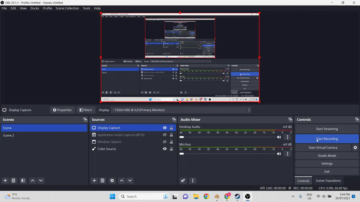This screenshot has width=360, height=202.
Task: Click Start Virtual Camera button
Action: click(x=323, y=147)
